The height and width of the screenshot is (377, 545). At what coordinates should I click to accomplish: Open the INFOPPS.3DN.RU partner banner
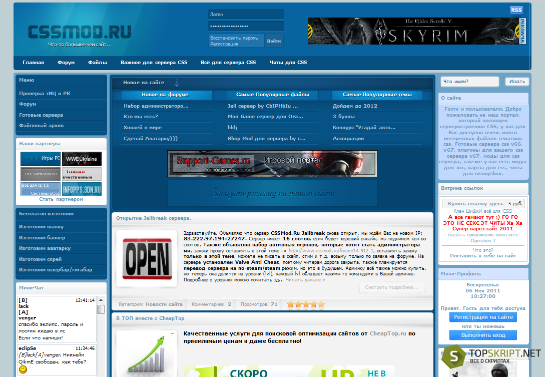click(82, 189)
